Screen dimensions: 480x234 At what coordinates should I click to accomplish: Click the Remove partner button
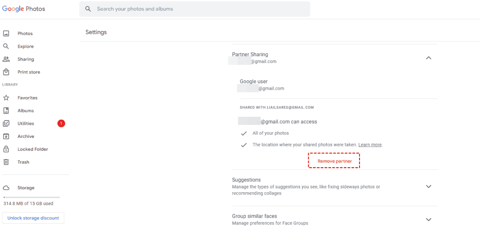click(334, 161)
